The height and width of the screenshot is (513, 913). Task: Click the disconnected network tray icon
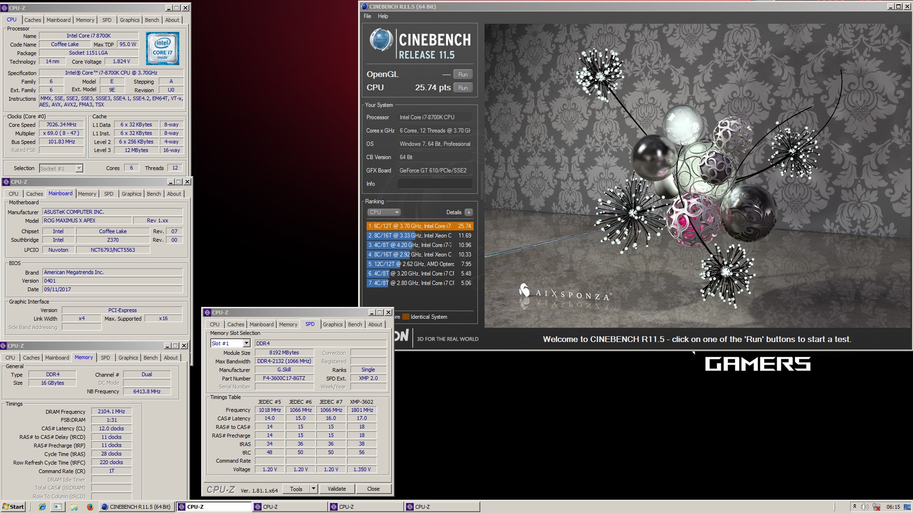tap(876, 507)
